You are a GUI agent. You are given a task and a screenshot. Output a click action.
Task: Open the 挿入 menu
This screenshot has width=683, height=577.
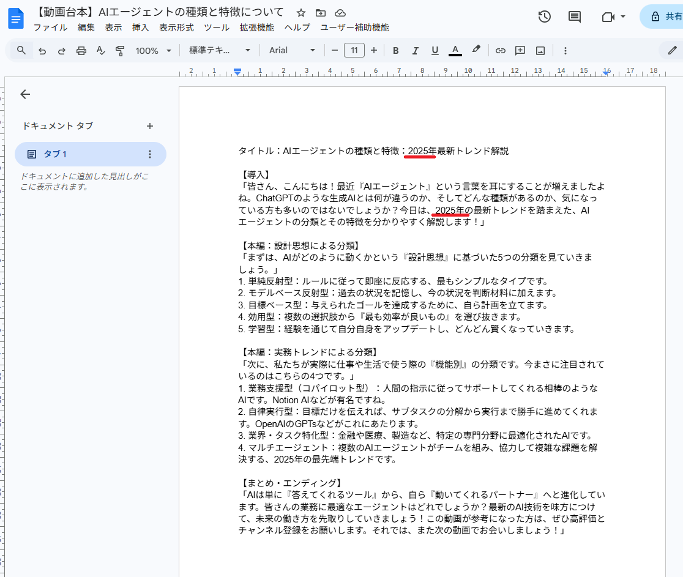(140, 28)
